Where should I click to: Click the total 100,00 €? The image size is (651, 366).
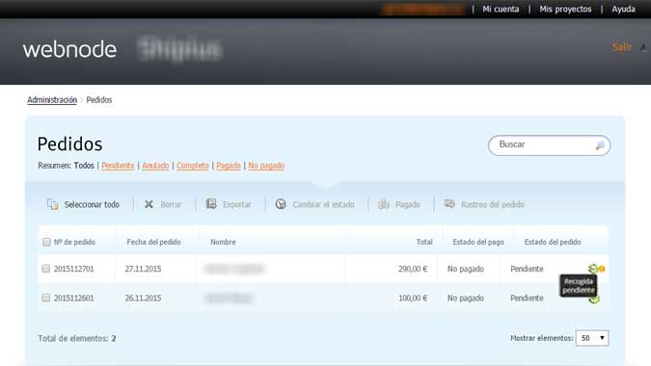(413, 298)
